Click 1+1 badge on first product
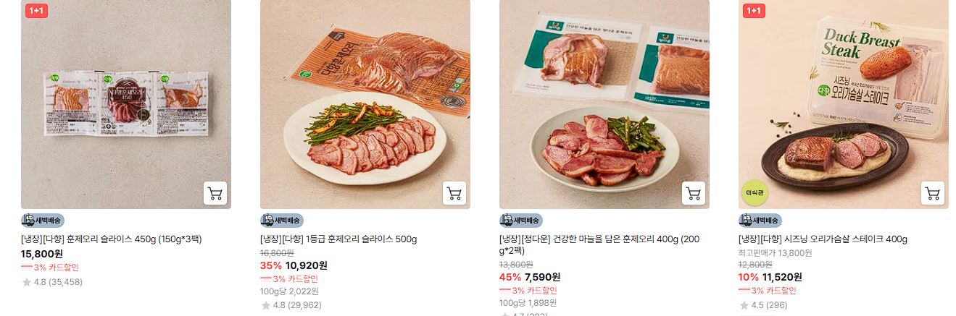This screenshot has width=956, height=316. 36,10
